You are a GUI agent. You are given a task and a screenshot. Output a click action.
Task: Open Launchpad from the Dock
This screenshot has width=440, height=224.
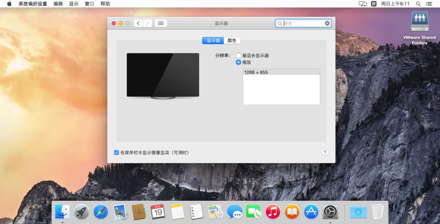point(81,212)
